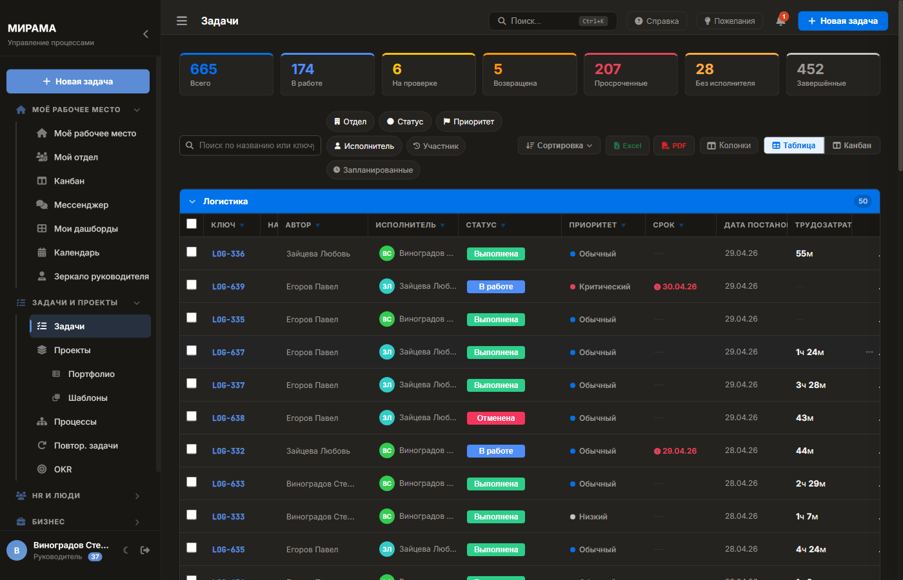The image size is (903, 580).
Task: Click the global Поиск field in top bar
Action: [553, 21]
